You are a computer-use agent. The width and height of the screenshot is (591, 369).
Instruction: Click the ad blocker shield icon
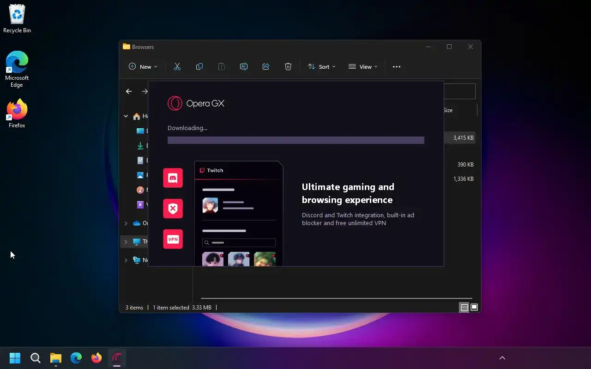click(173, 208)
